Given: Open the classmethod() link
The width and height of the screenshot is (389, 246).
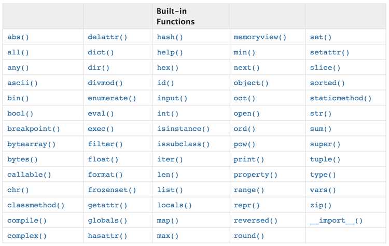Looking at the screenshot, I should click(36, 205).
